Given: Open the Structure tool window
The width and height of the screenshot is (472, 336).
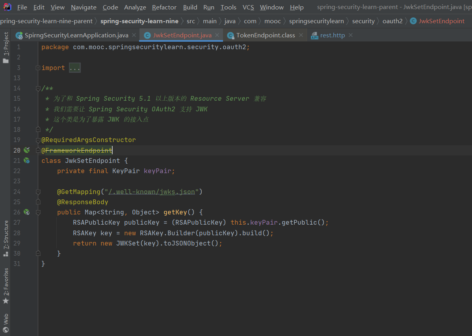Looking at the screenshot, I should [6, 238].
